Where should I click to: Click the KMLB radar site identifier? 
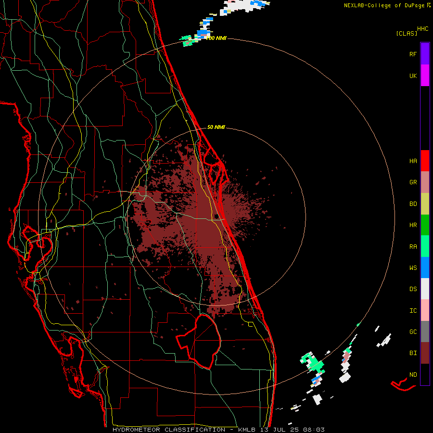247,430
